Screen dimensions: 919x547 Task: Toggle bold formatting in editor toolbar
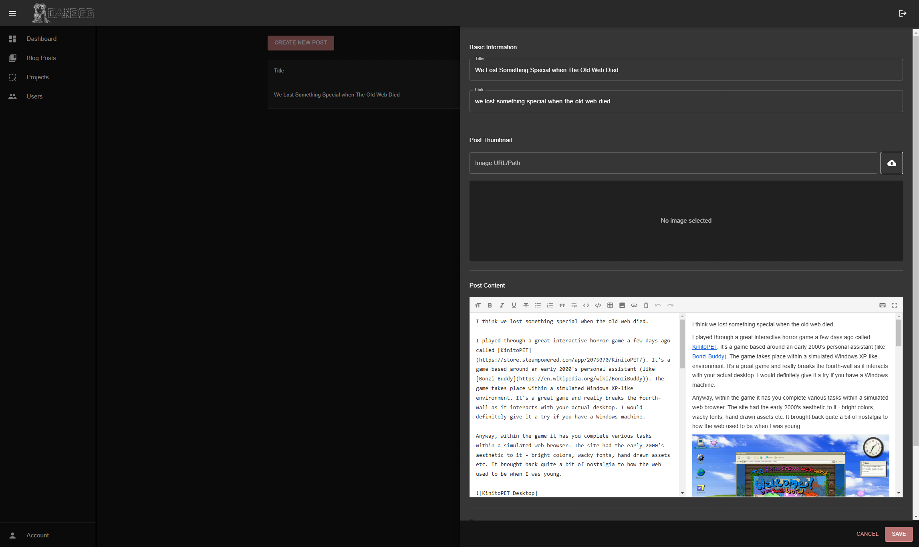pos(490,305)
